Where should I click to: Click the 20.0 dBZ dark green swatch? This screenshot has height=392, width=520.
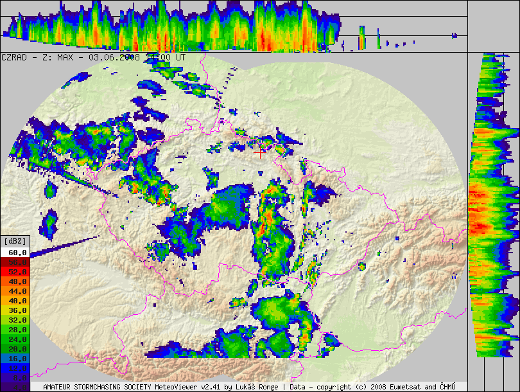[15, 348]
